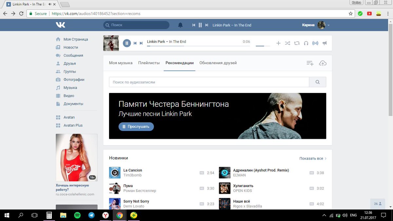393x221 pixels.
Task: Create a new playlist icon
Action: (310, 63)
